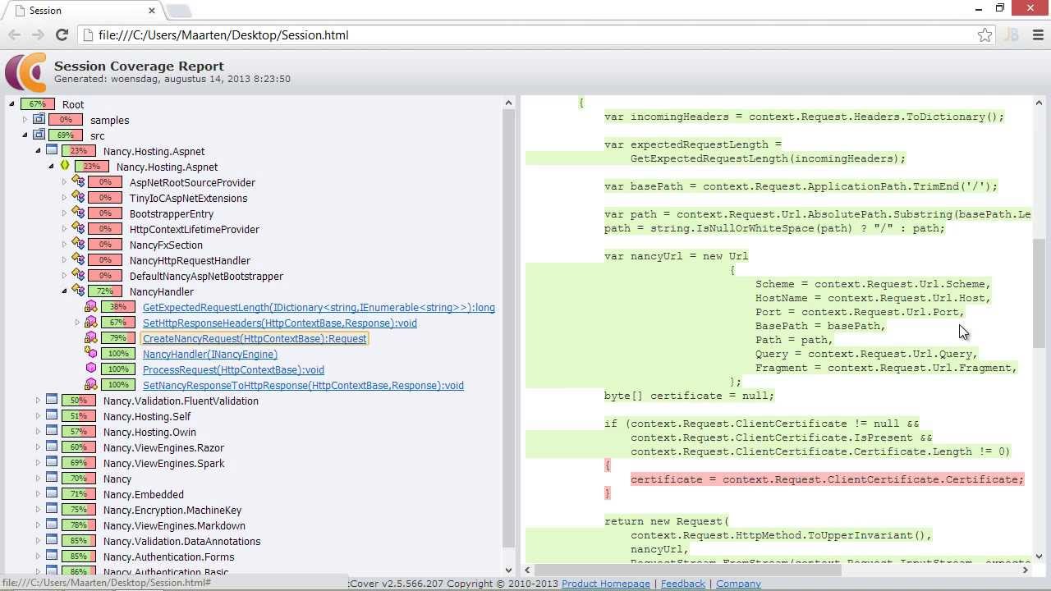The width and height of the screenshot is (1051, 591).
Task: Click the class icon of AspNetRootSourceProvider
Action: click(x=78, y=182)
